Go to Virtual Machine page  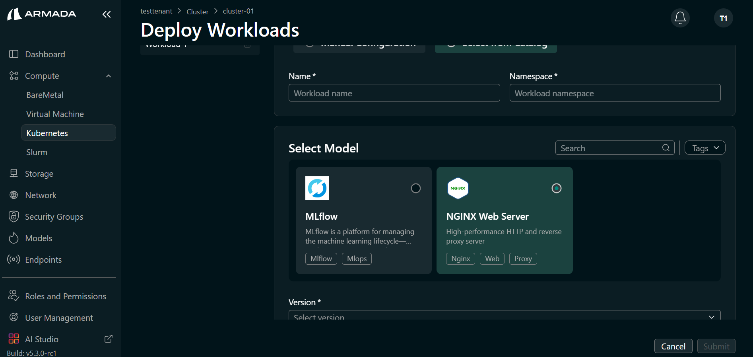55,114
